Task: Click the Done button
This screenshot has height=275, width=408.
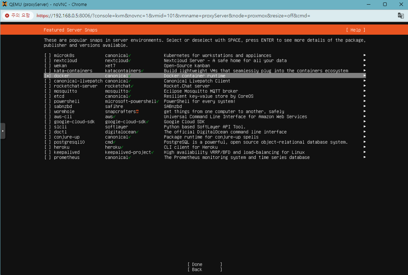Action: click(205, 264)
